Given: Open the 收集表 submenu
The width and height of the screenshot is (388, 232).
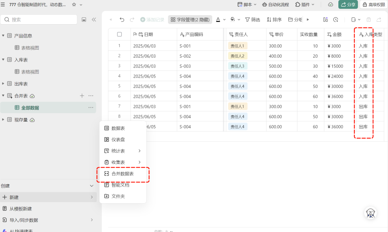Looking at the screenshot, I should pos(123,162).
